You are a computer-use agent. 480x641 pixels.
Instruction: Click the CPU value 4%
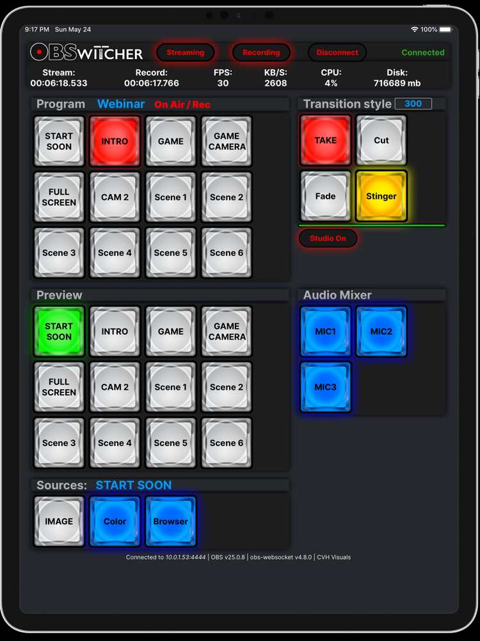click(331, 83)
